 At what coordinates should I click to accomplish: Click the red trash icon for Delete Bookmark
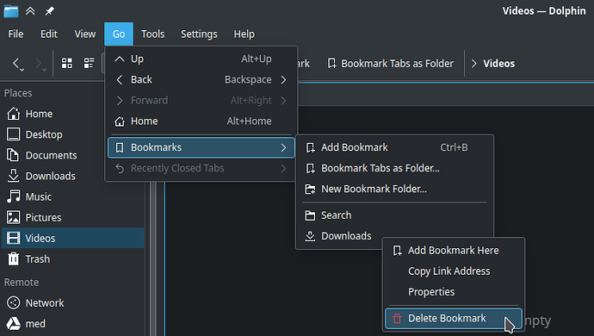(397, 319)
